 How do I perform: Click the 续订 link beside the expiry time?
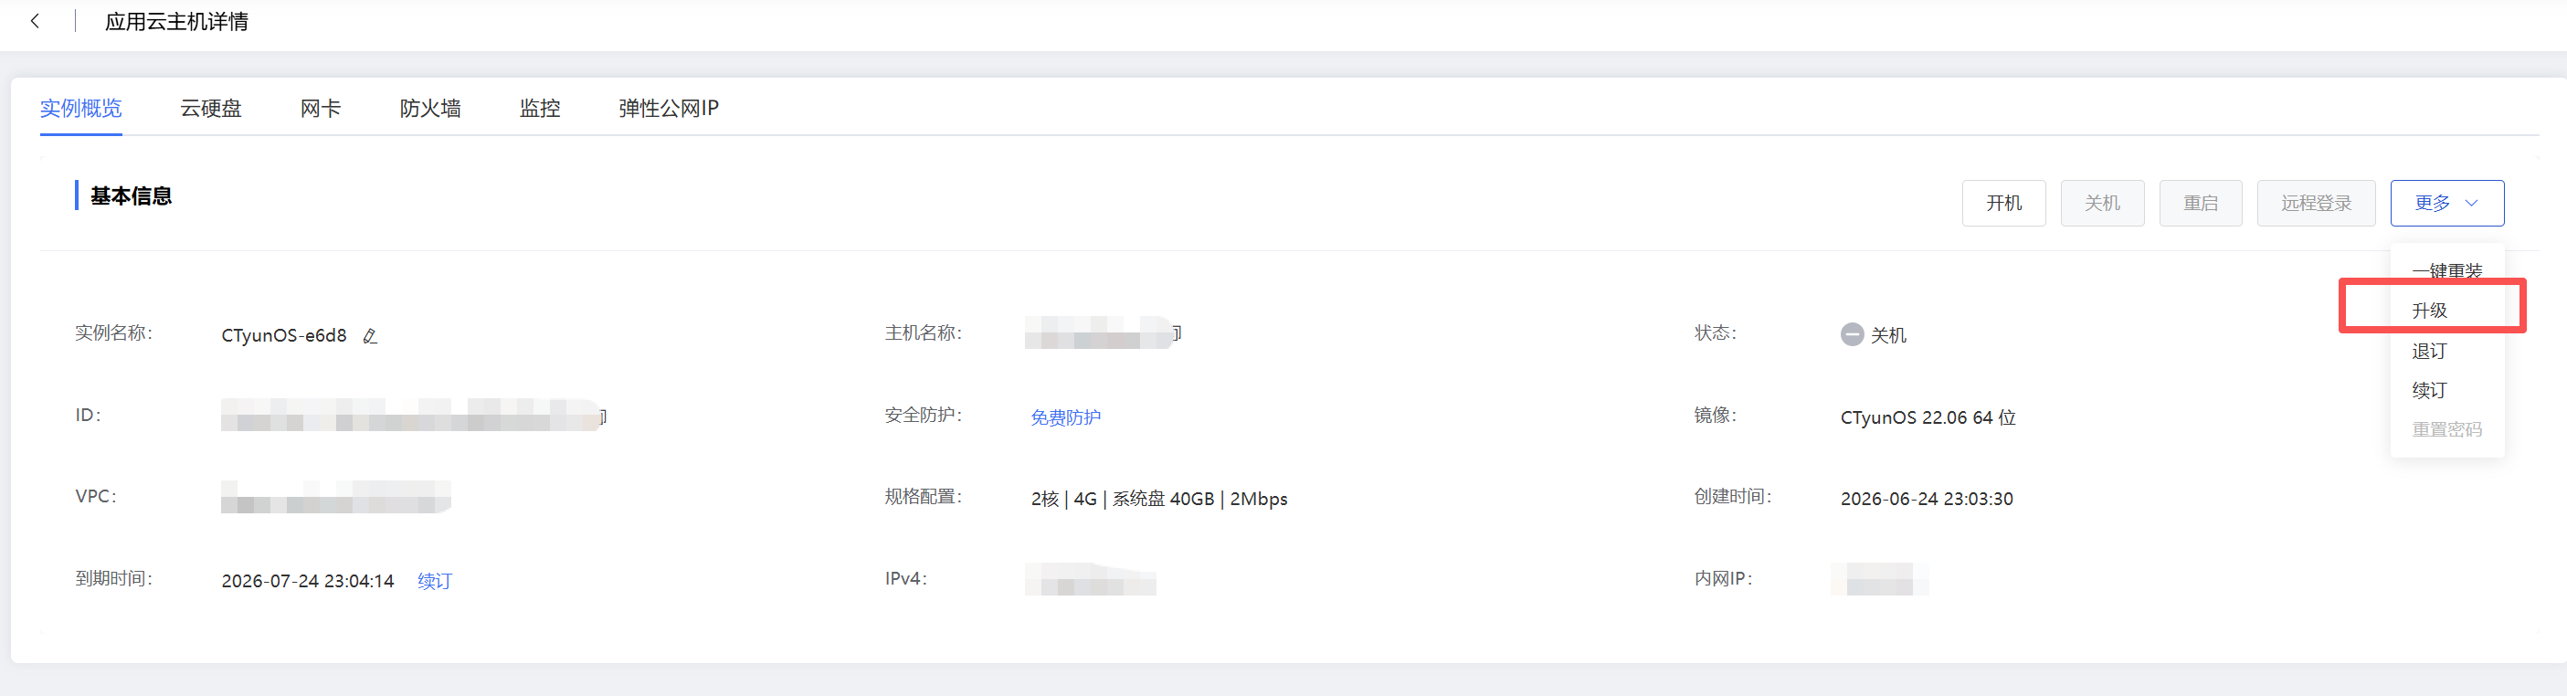(435, 581)
